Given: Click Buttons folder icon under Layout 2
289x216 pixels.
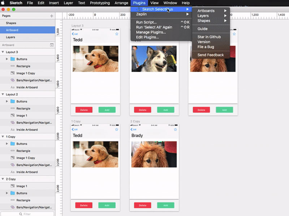Looking at the screenshot, I should click(13, 101).
